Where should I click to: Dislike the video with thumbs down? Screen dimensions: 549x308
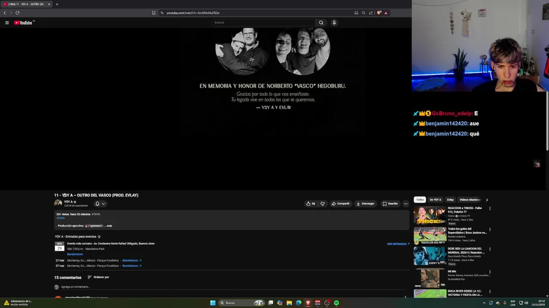pos(323,204)
